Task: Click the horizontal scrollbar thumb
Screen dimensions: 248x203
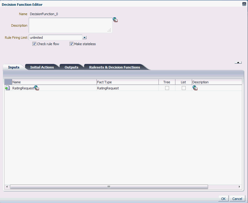Action: (109, 187)
